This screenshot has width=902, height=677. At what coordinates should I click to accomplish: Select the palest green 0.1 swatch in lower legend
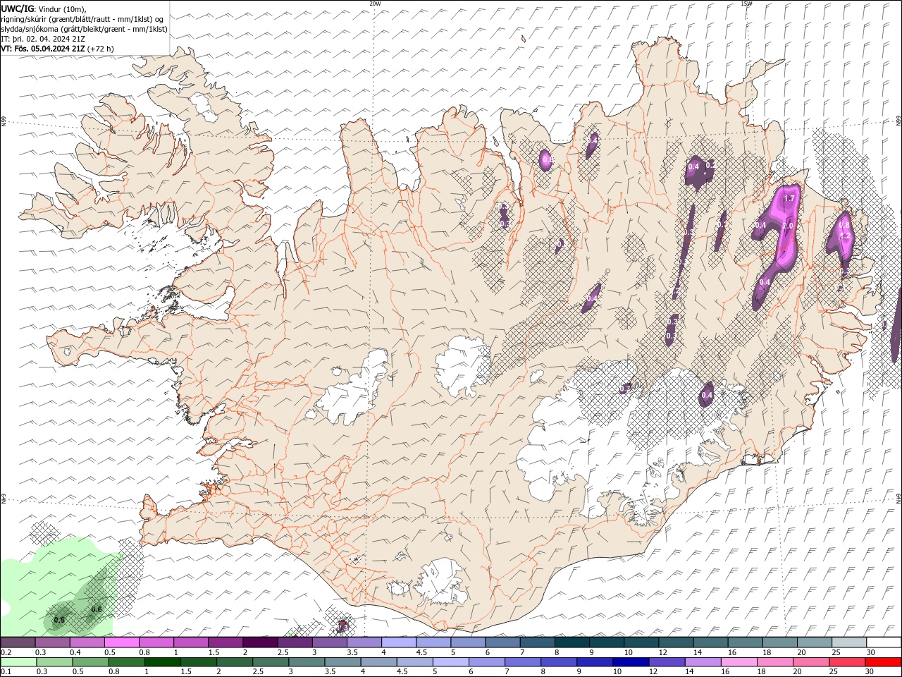18,662
